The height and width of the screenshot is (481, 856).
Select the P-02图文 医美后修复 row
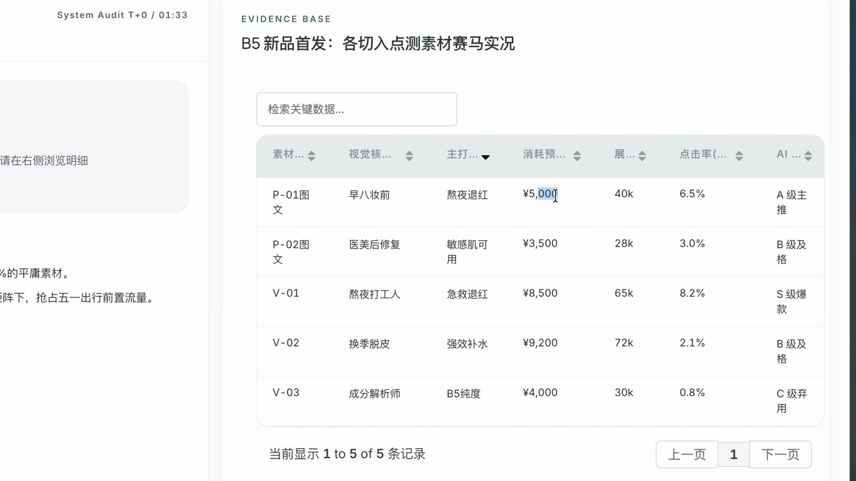(291, 252)
